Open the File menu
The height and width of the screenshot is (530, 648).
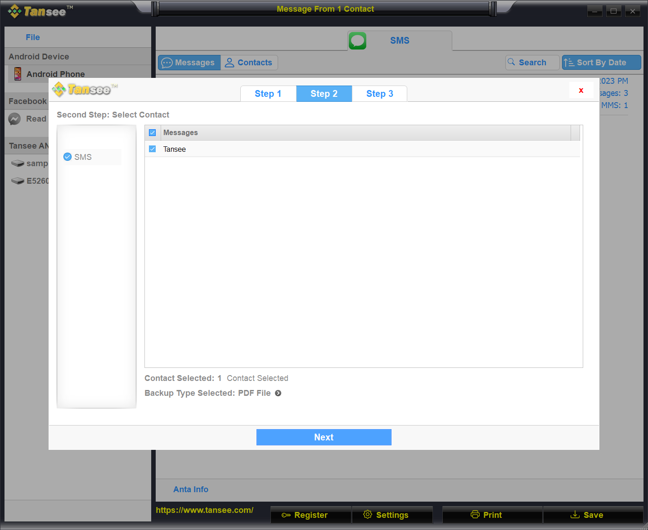(33, 37)
